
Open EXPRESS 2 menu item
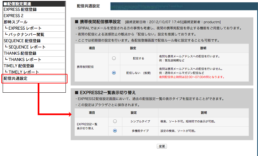14,16
